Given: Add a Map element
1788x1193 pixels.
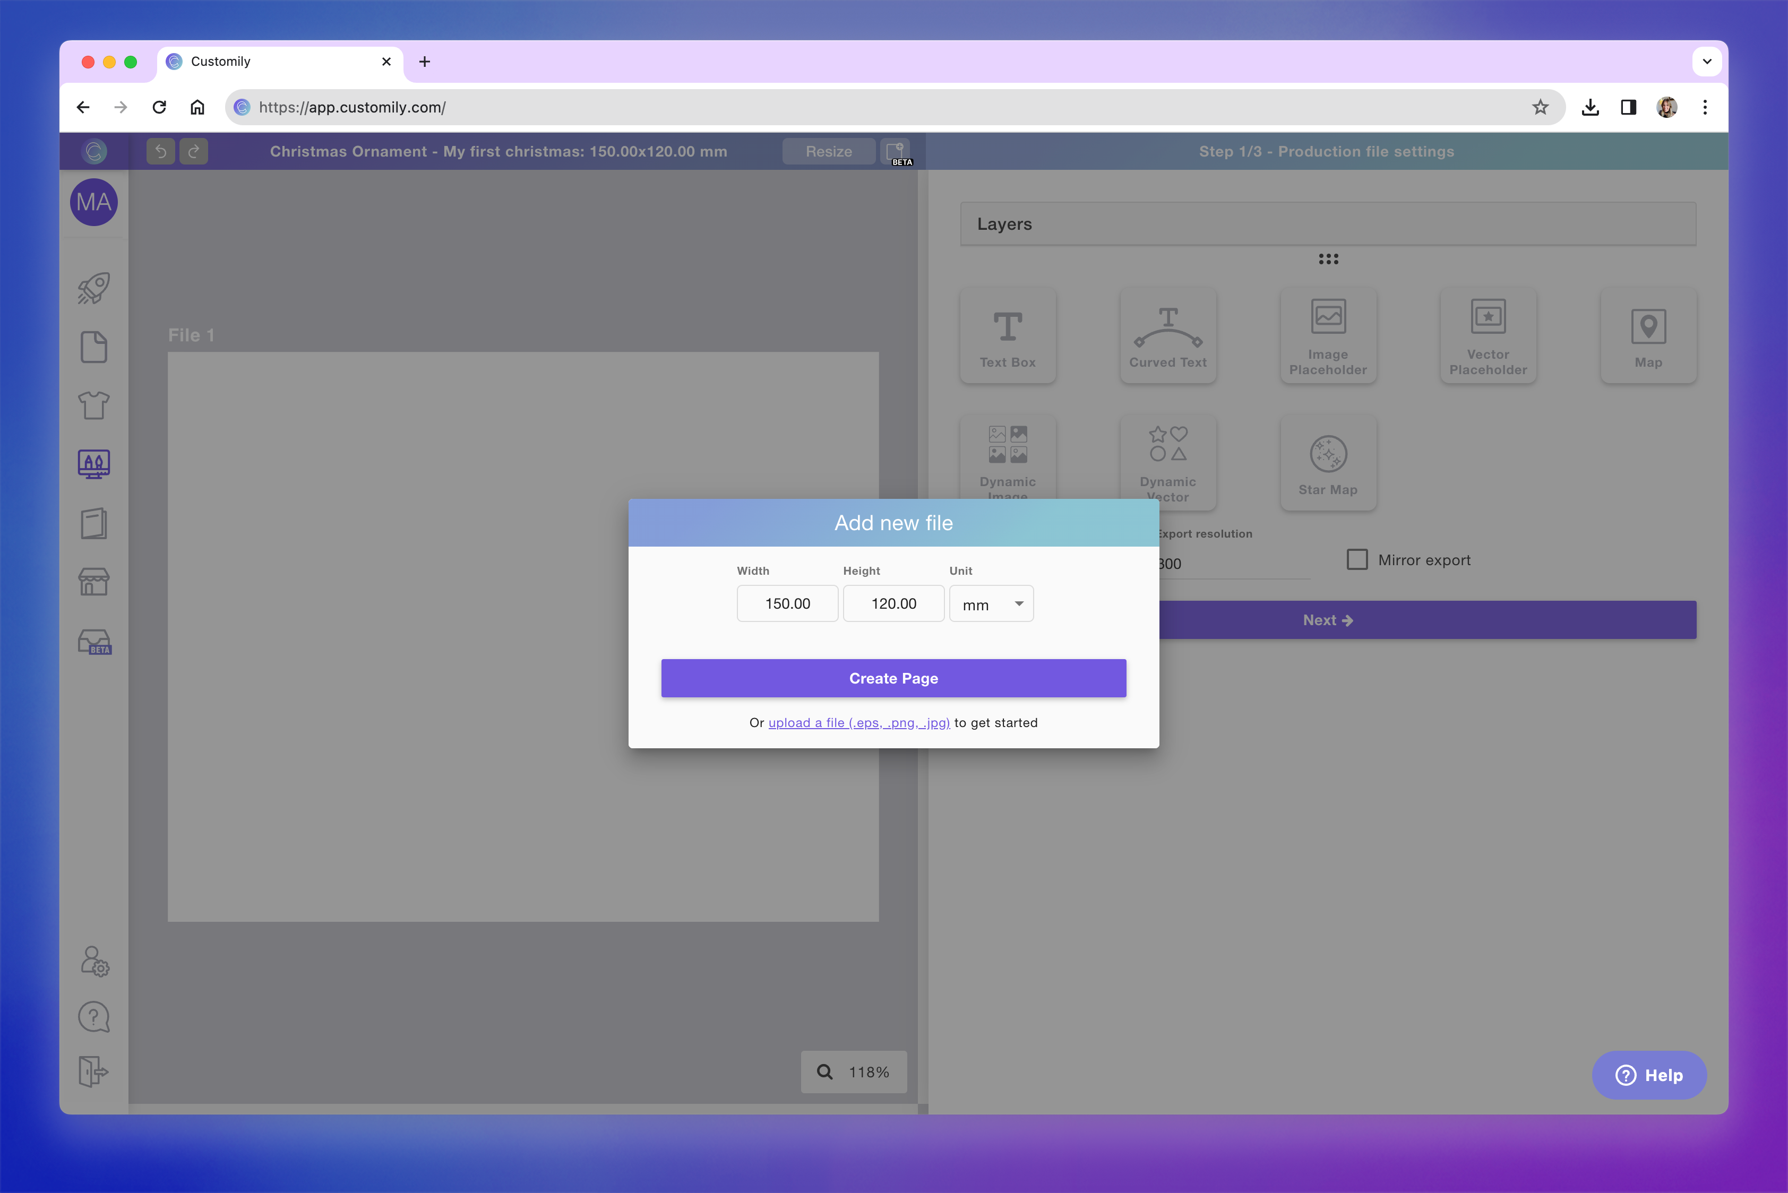Looking at the screenshot, I should 1648,335.
